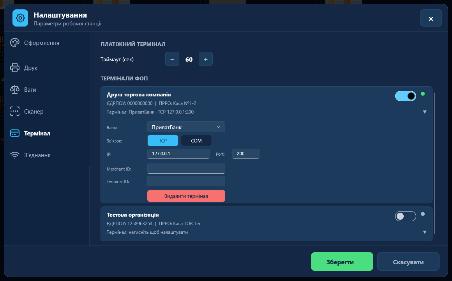This screenshot has width=452, height=281.
Task: Click the gray status dot of Тестова організація
Action: [423, 214]
